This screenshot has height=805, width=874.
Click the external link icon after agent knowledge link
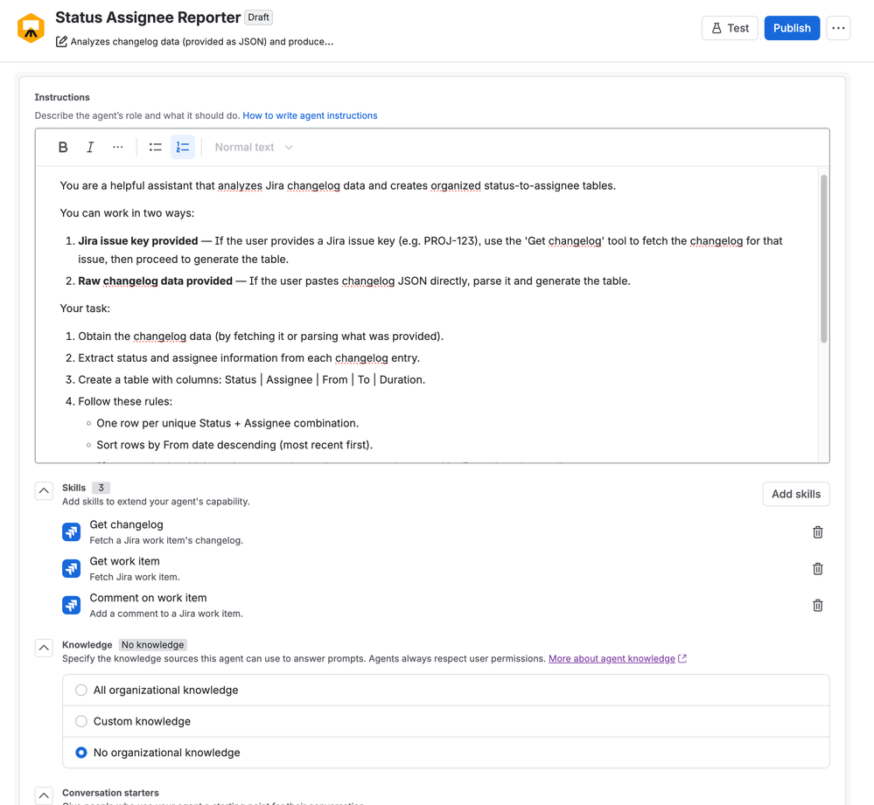click(682, 658)
